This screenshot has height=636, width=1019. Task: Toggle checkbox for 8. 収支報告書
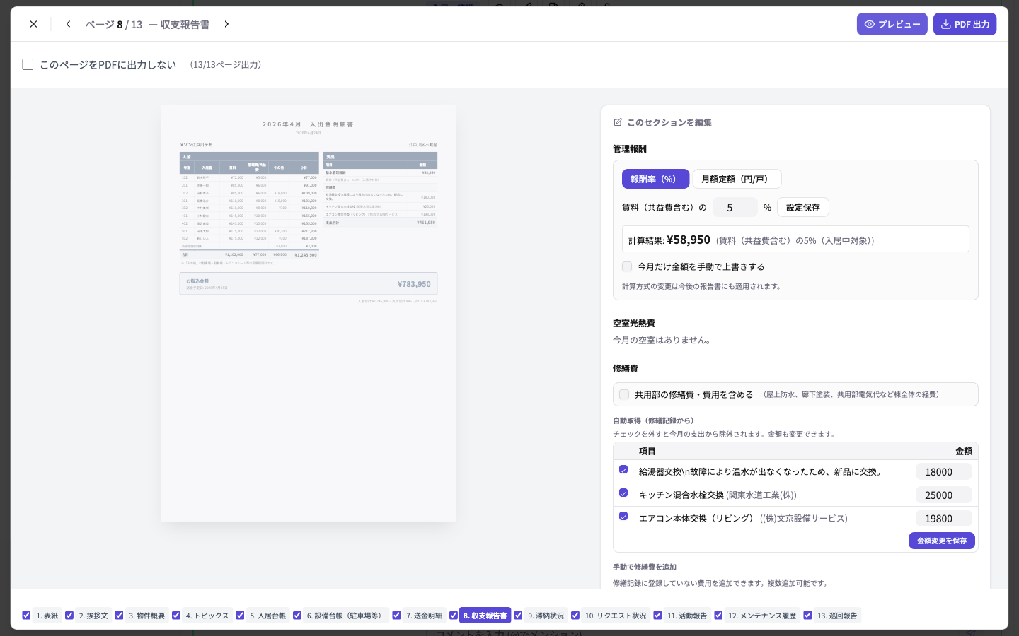454,616
